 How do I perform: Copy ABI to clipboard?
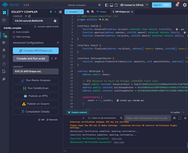(41, 120)
